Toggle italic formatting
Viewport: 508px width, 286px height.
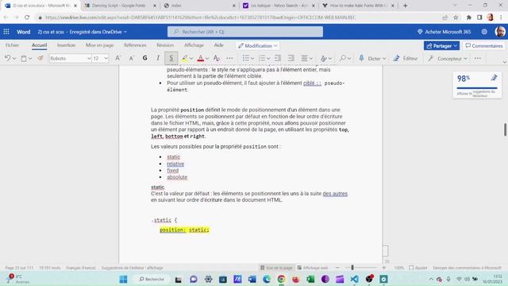(158, 58)
